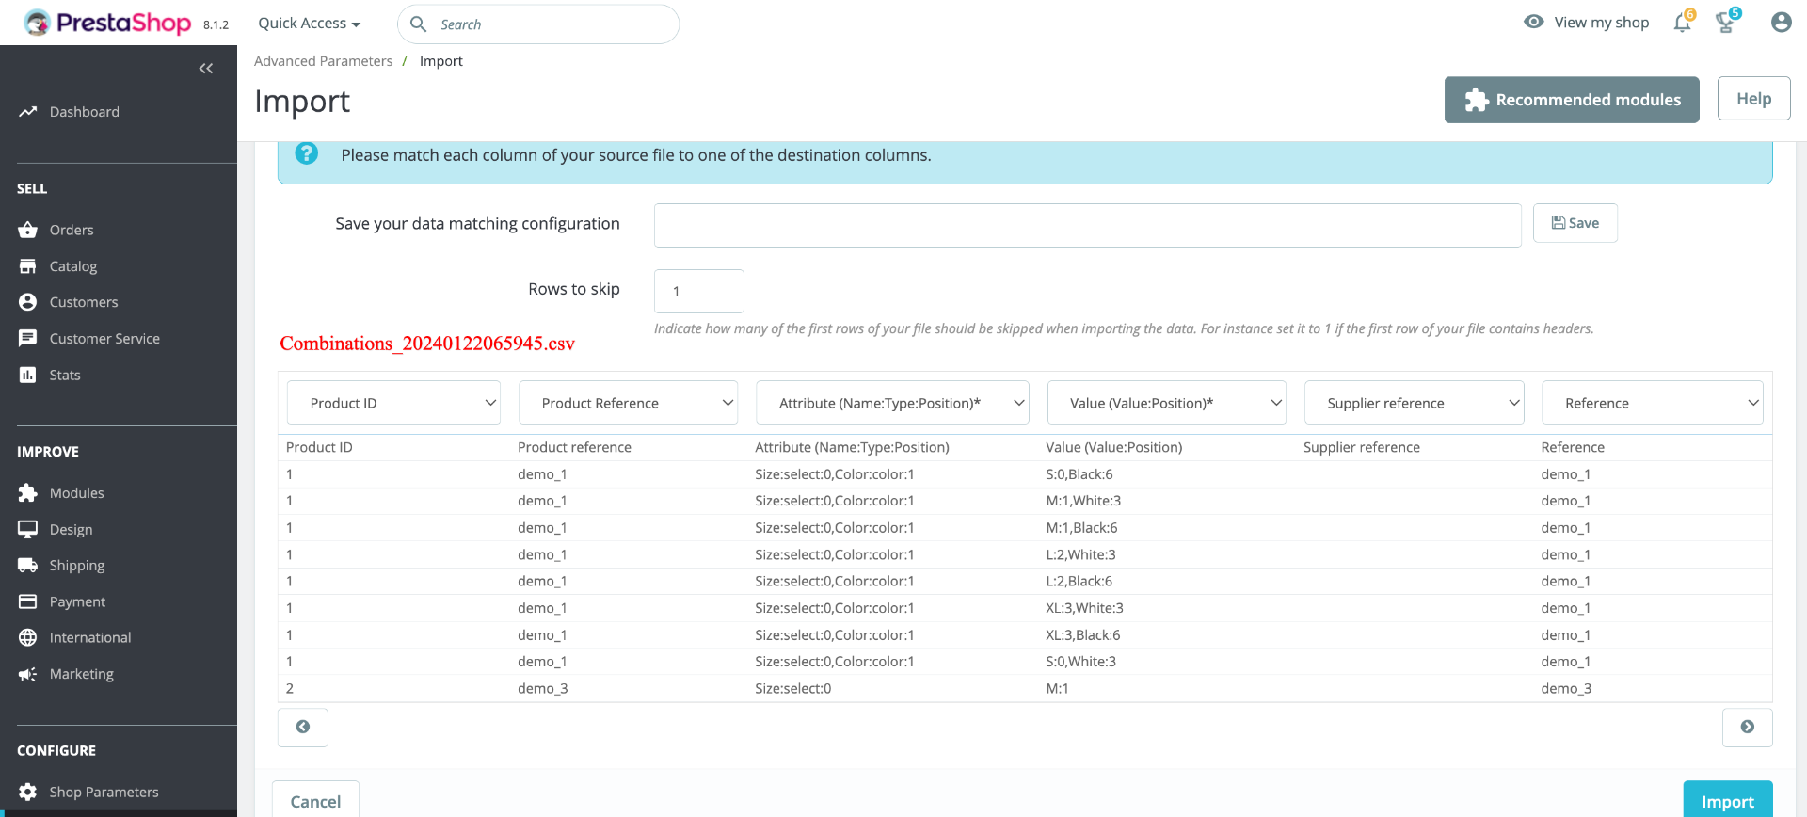The height and width of the screenshot is (817, 1807).
Task: Open the Attribute (Name:Type:Position)* dropdown
Action: pyautogui.click(x=892, y=403)
